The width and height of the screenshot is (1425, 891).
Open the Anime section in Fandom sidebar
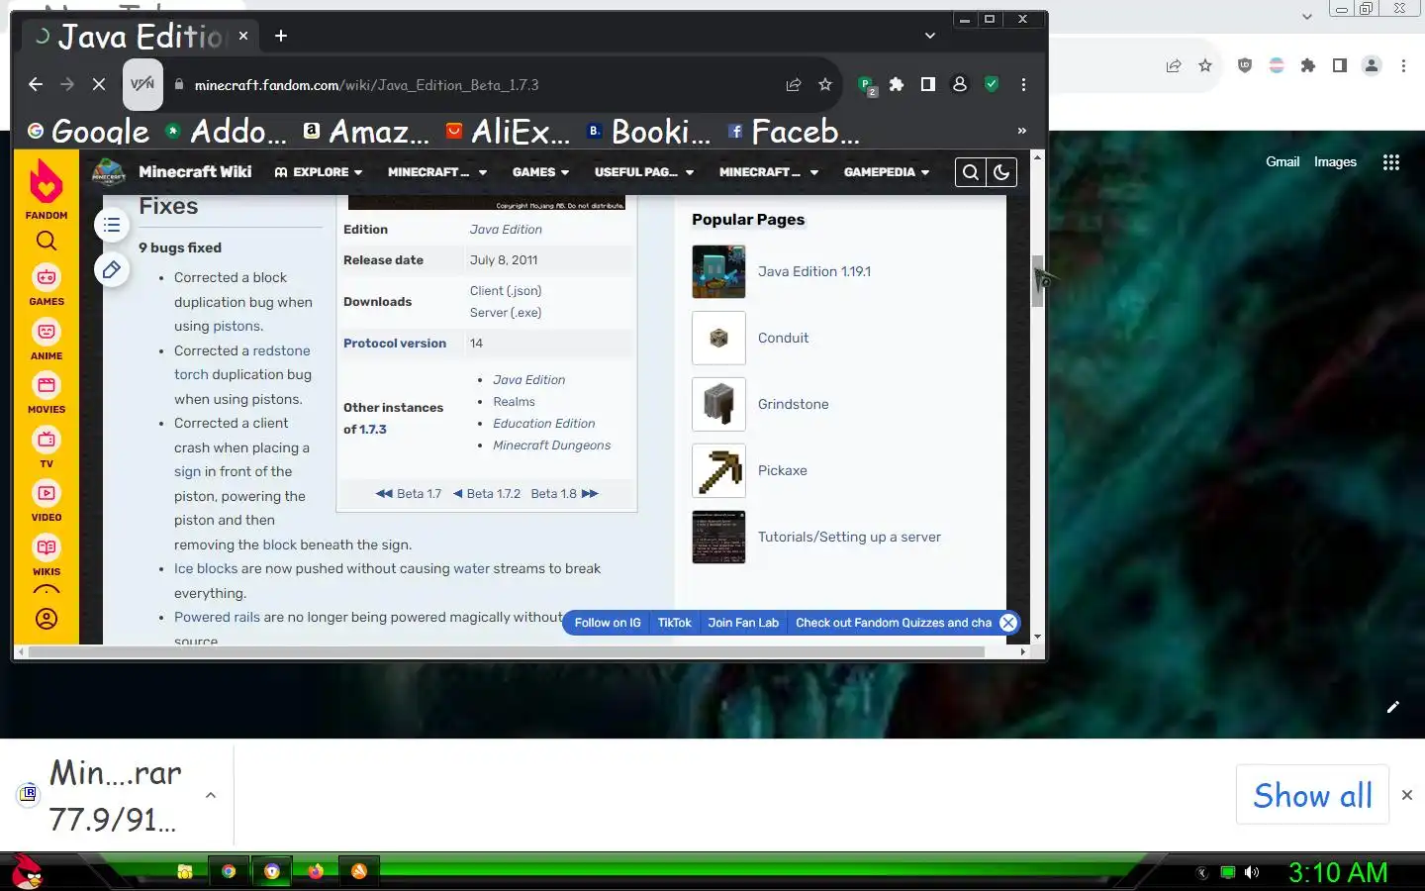point(47,340)
